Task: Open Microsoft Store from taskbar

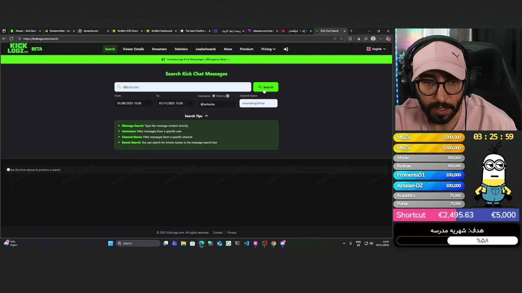Action: point(192,243)
